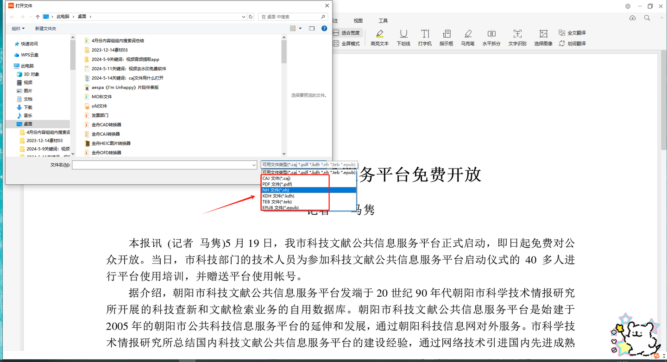
Task: Open the 组织 dropdown menu
Action: [x=18, y=28]
